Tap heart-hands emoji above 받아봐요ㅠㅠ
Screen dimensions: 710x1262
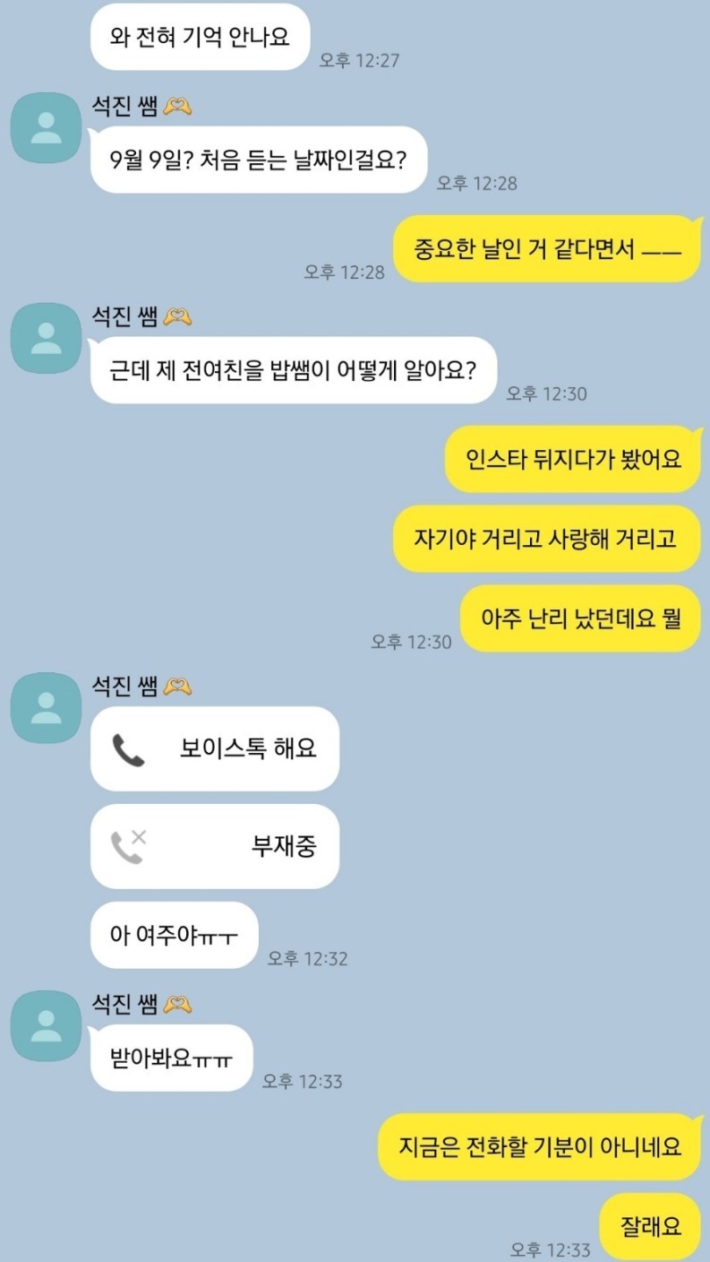coord(178,1005)
